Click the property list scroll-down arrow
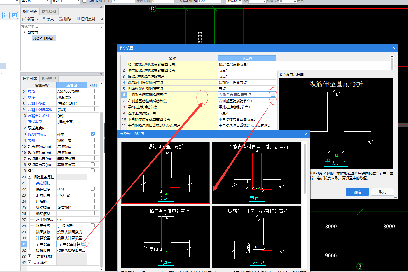408x272 pixels. pyautogui.click(x=101, y=269)
